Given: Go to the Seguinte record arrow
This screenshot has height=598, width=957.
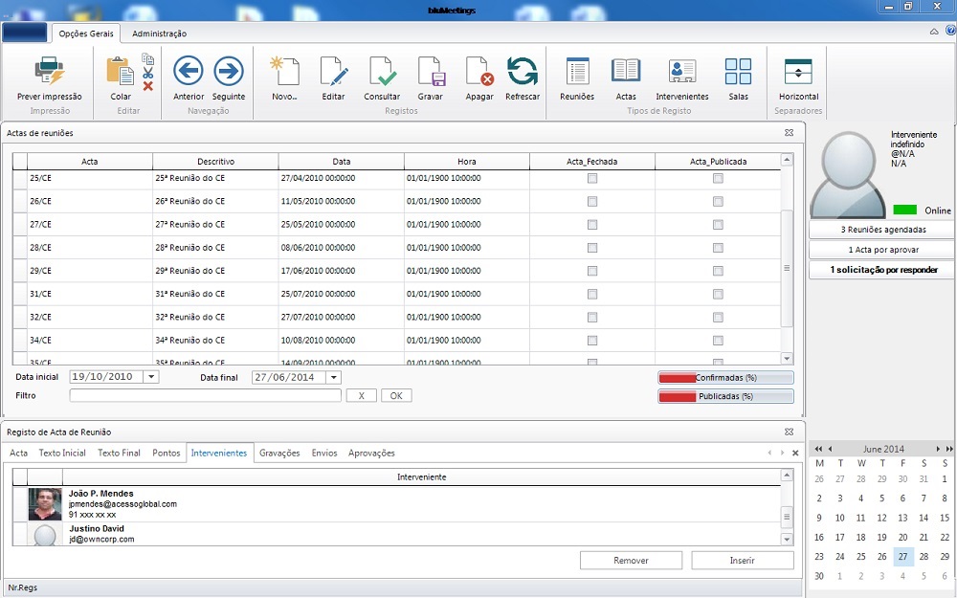Looking at the screenshot, I should tap(229, 72).
